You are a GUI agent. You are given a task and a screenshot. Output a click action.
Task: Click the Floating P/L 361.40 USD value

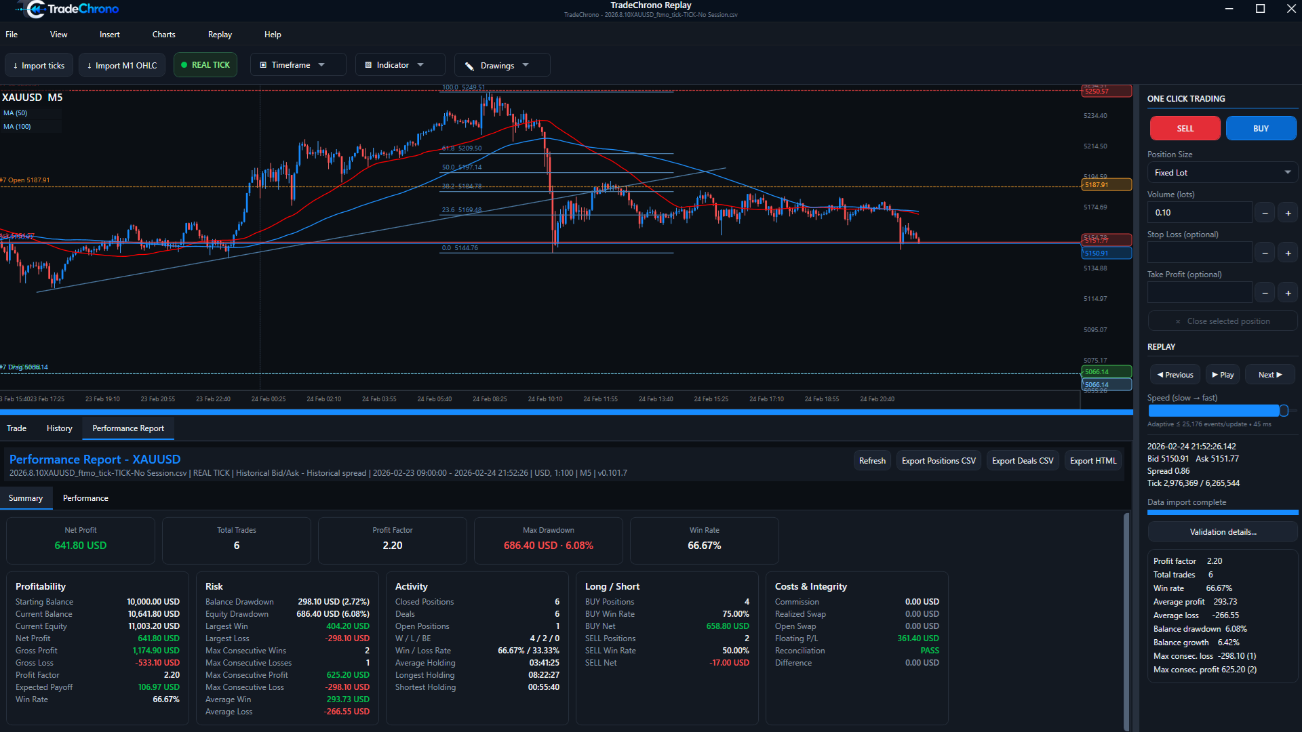click(918, 638)
